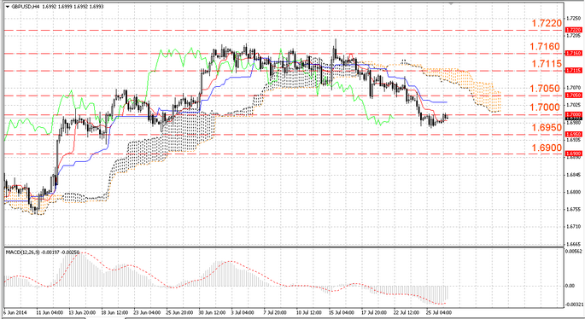Select the red 1.7220 price tag on axis

(573, 30)
